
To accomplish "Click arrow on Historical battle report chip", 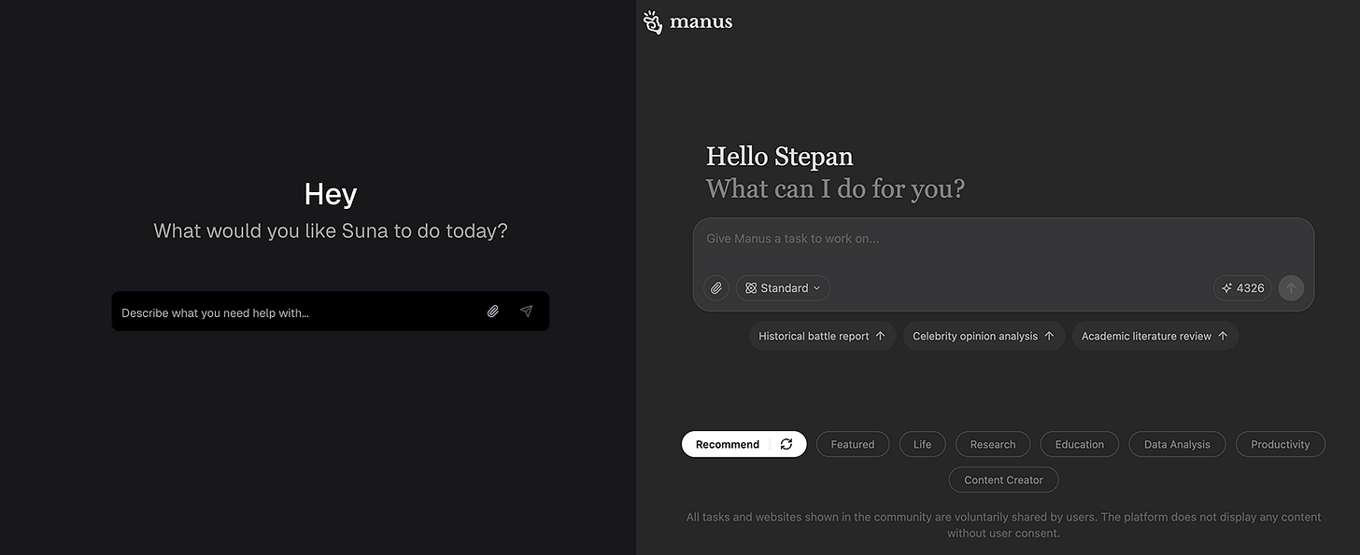I will 880,336.
